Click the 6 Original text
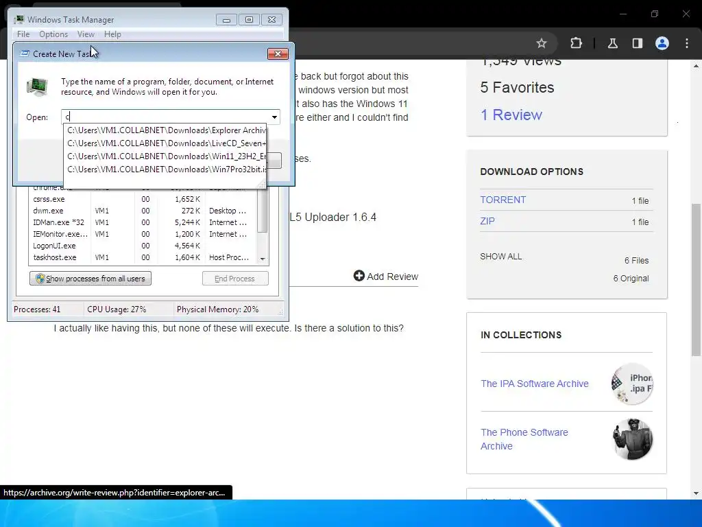The image size is (702, 527). [x=631, y=279]
